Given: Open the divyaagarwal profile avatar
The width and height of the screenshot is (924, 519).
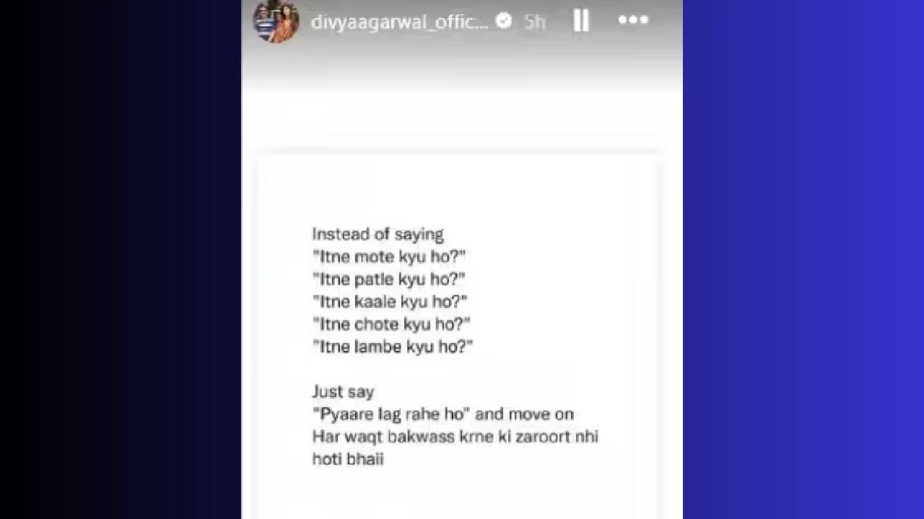Looking at the screenshot, I should point(276,21).
